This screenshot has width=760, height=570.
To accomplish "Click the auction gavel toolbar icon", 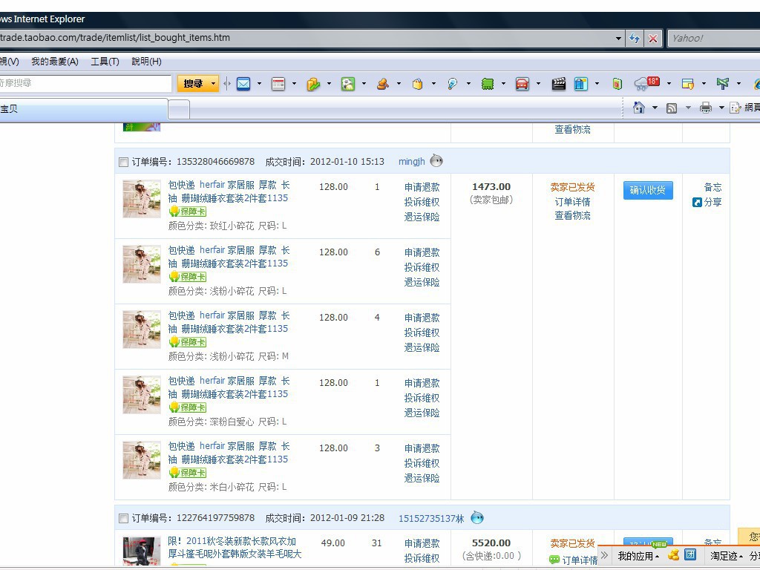I will click(x=383, y=84).
